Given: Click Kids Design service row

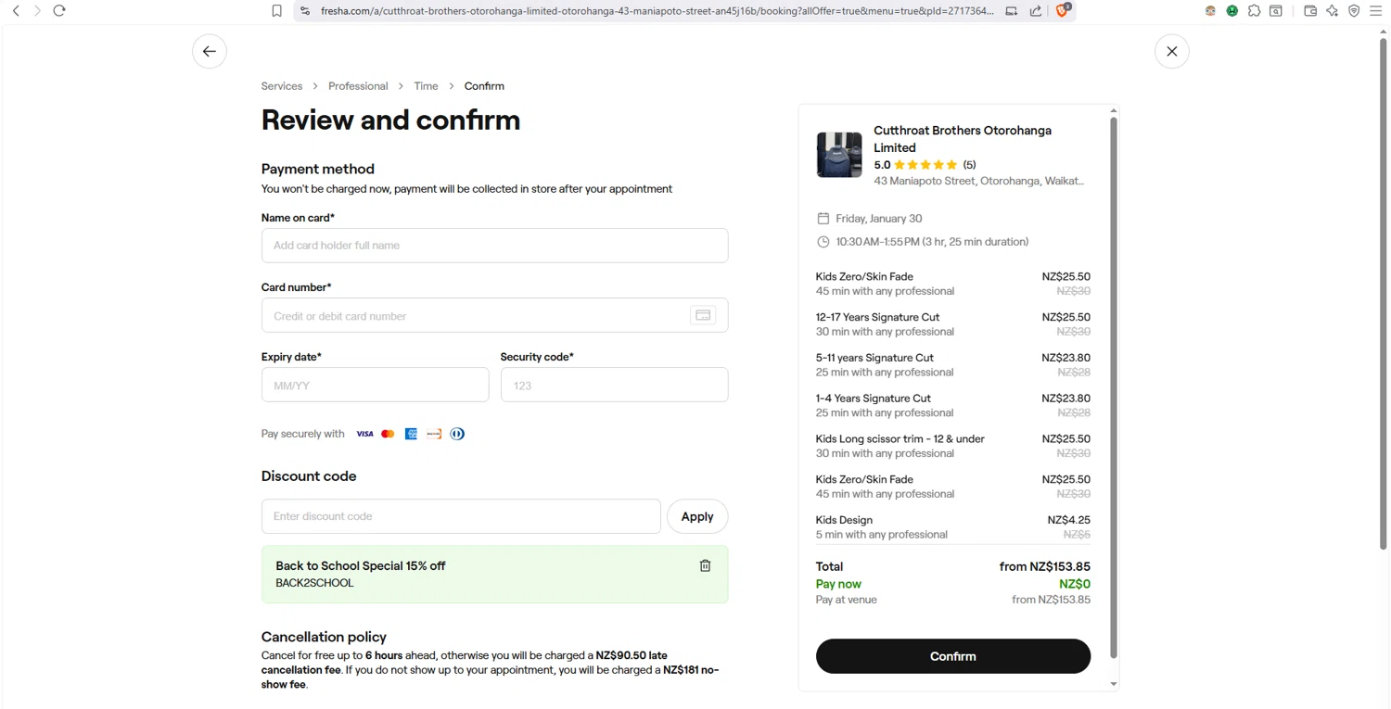Looking at the screenshot, I should coord(952,527).
